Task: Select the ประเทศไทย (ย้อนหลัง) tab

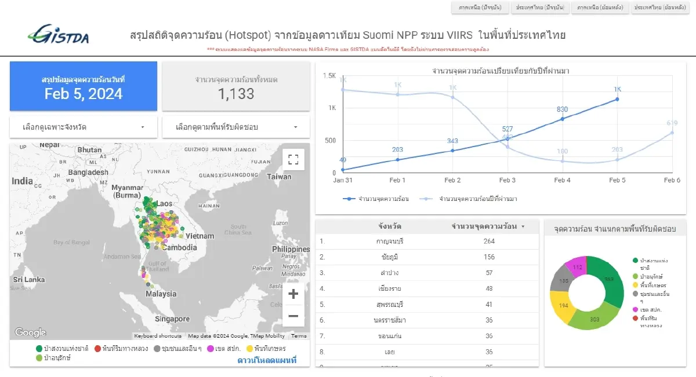Action: point(661,8)
